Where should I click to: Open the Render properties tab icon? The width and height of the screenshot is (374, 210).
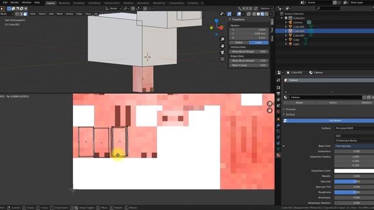(x=278, y=87)
